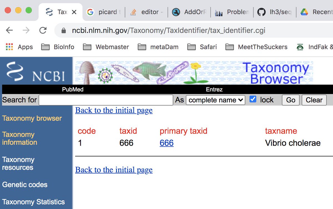This screenshot has width=333, height=209.
Task: Open the Apps grid shortcut
Action: pyautogui.click(x=19, y=47)
